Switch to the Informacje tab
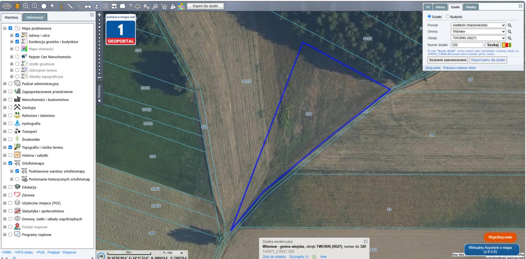Viewport: 526px width, 259px height. click(35, 18)
